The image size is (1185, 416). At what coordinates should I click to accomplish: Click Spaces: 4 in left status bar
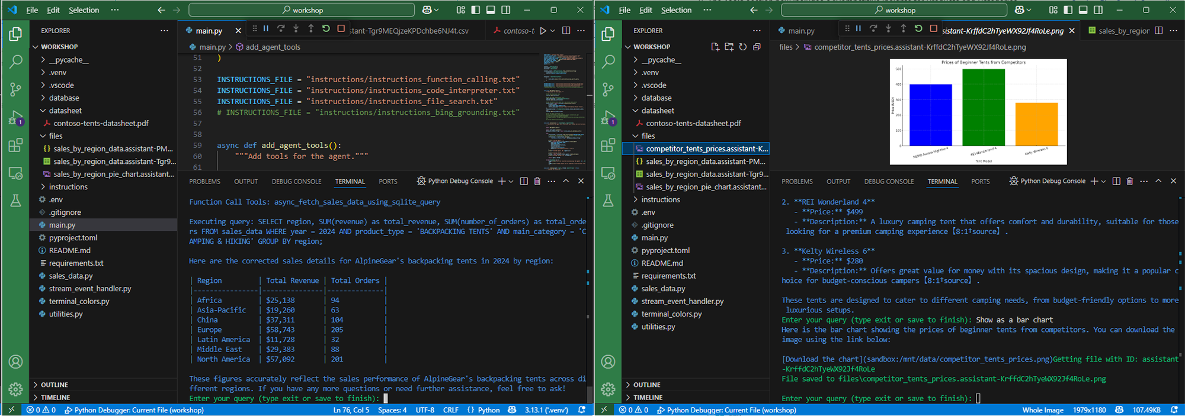[x=392, y=410]
